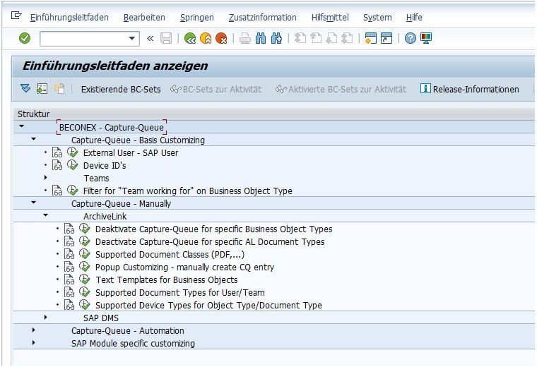Execute activity for Supported Document Classes
The height and width of the screenshot is (367, 537).
pos(85,254)
